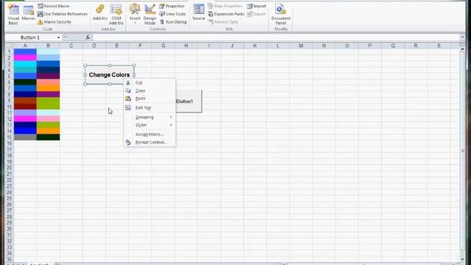Click View Code in Controls group
The image size is (471, 265).
point(172,14)
